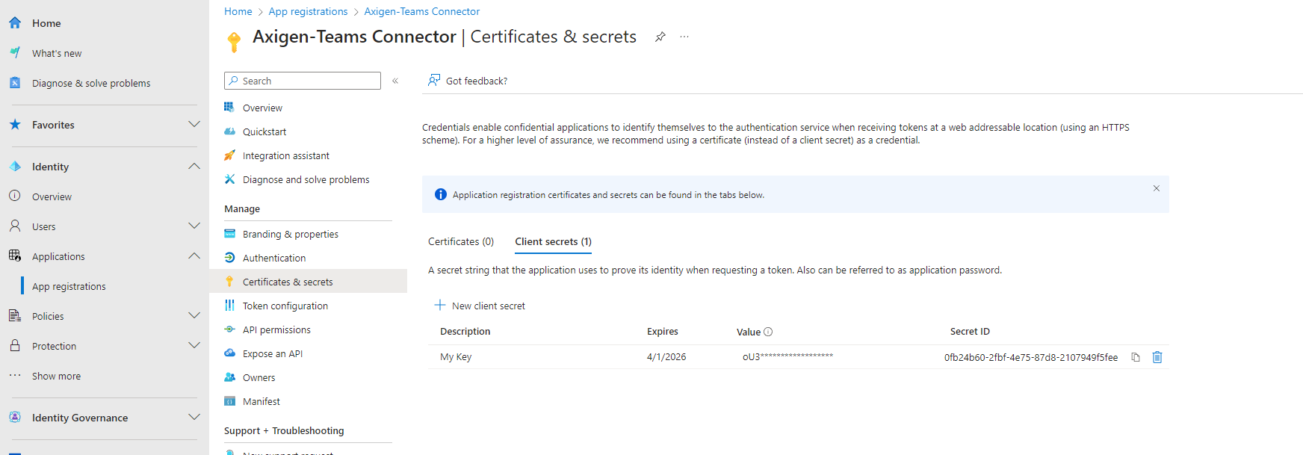Select the Client secrets (1) tab

point(553,241)
